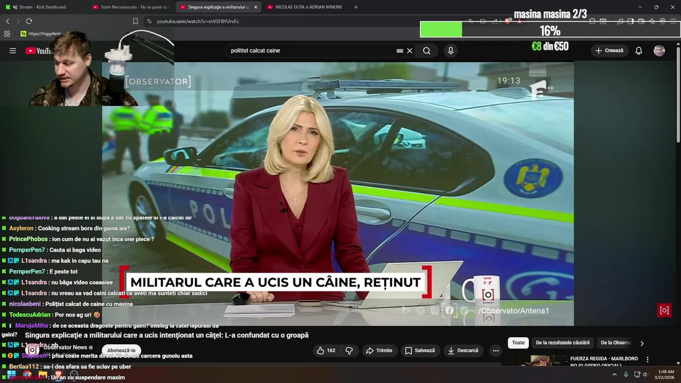Open the on-screen keyboard in the search box
681x383 pixels.
click(400, 51)
